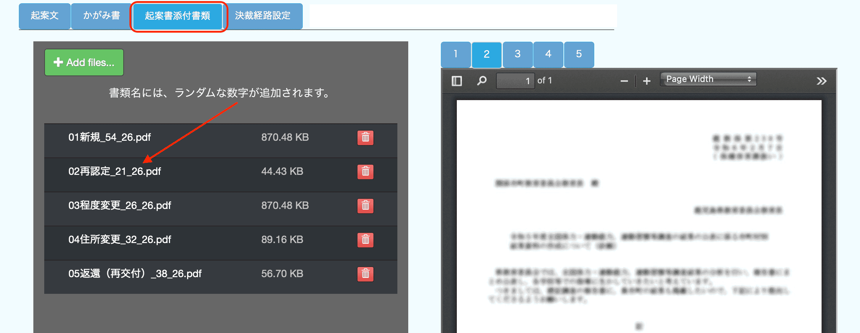Switch preview to document 3
860x333 pixels.
pos(517,54)
